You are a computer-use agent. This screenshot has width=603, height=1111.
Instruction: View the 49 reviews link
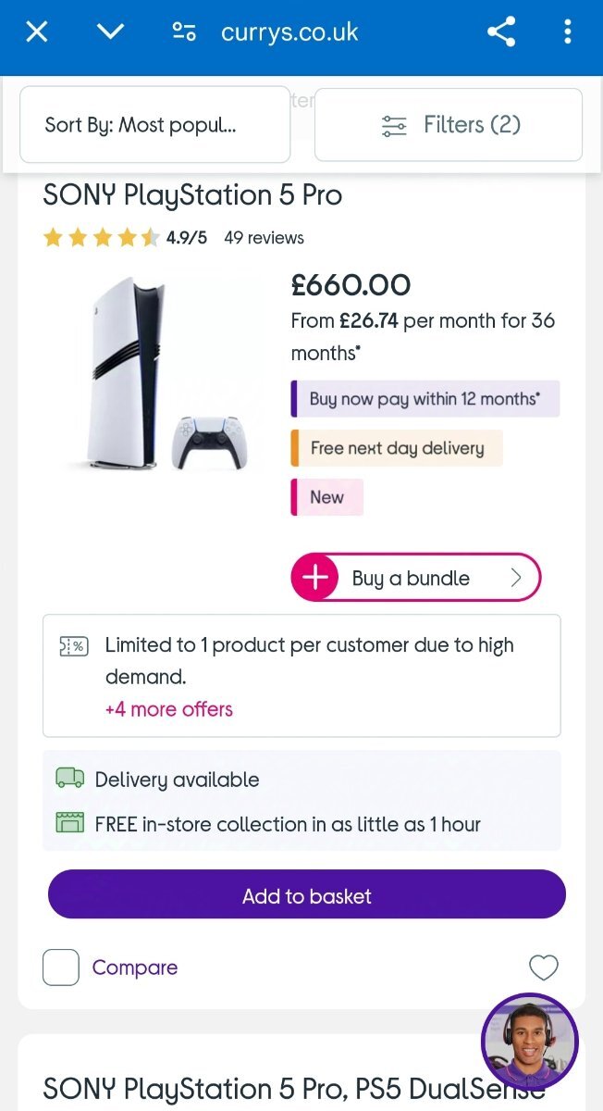(x=264, y=238)
